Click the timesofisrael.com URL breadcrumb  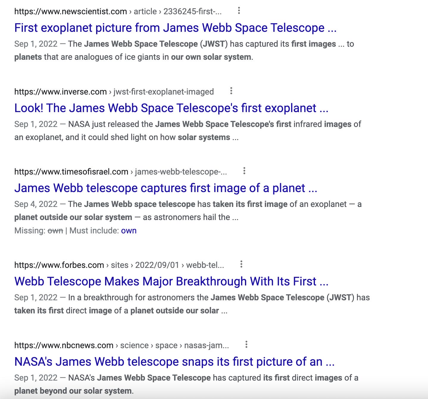121,172
